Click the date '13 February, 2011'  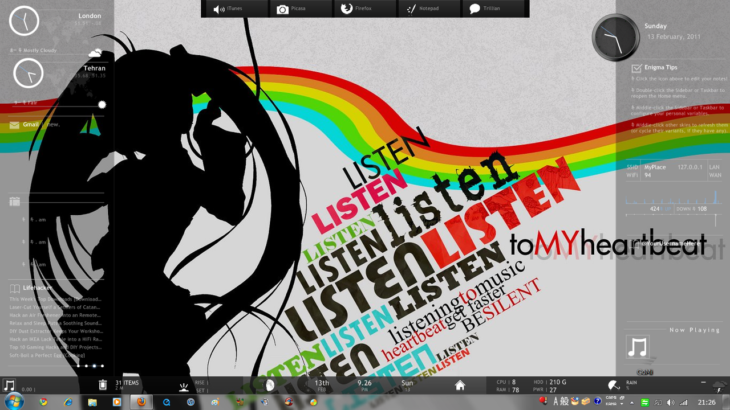pyautogui.click(x=674, y=36)
